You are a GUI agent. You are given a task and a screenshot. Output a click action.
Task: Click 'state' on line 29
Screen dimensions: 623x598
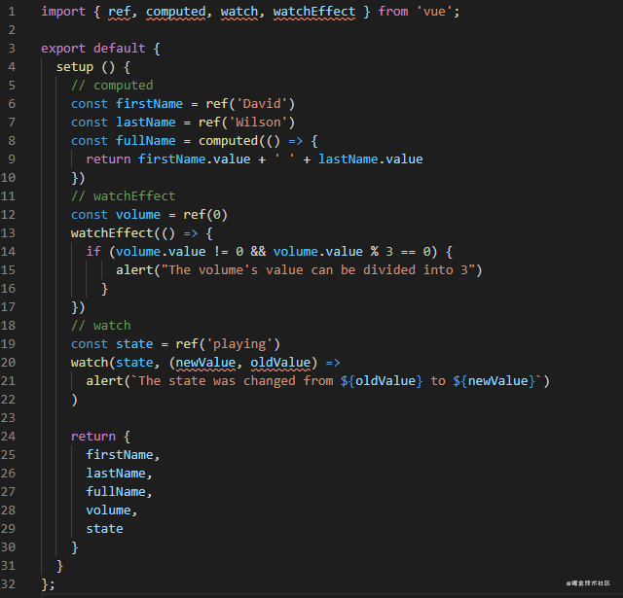pyautogui.click(x=104, y=529)
